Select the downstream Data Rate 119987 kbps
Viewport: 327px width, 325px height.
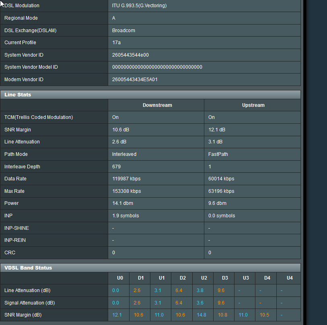[x=126, y=179]
